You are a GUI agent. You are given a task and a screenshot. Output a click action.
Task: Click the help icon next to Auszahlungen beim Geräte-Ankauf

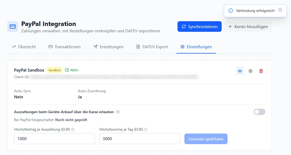click(118, 112)
